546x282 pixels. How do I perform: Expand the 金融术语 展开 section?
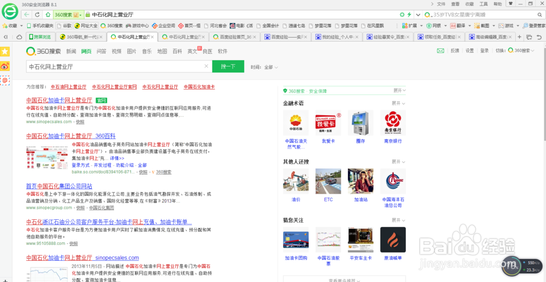click(399, 104)
